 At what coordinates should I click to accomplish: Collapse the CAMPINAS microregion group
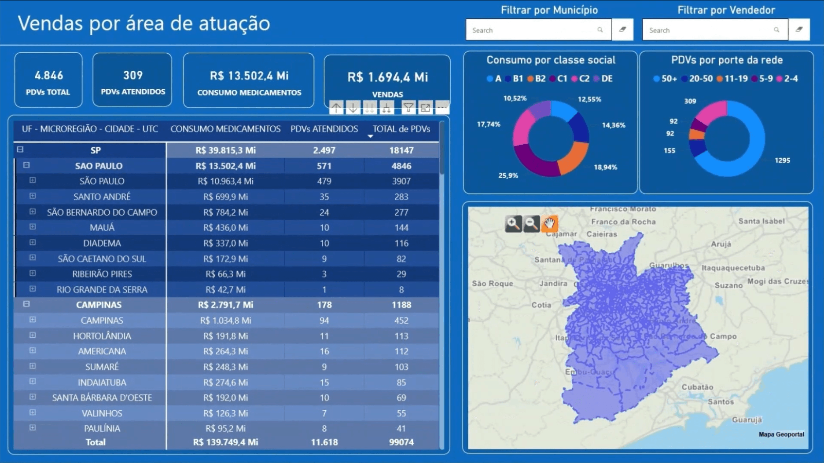[26, 304]
